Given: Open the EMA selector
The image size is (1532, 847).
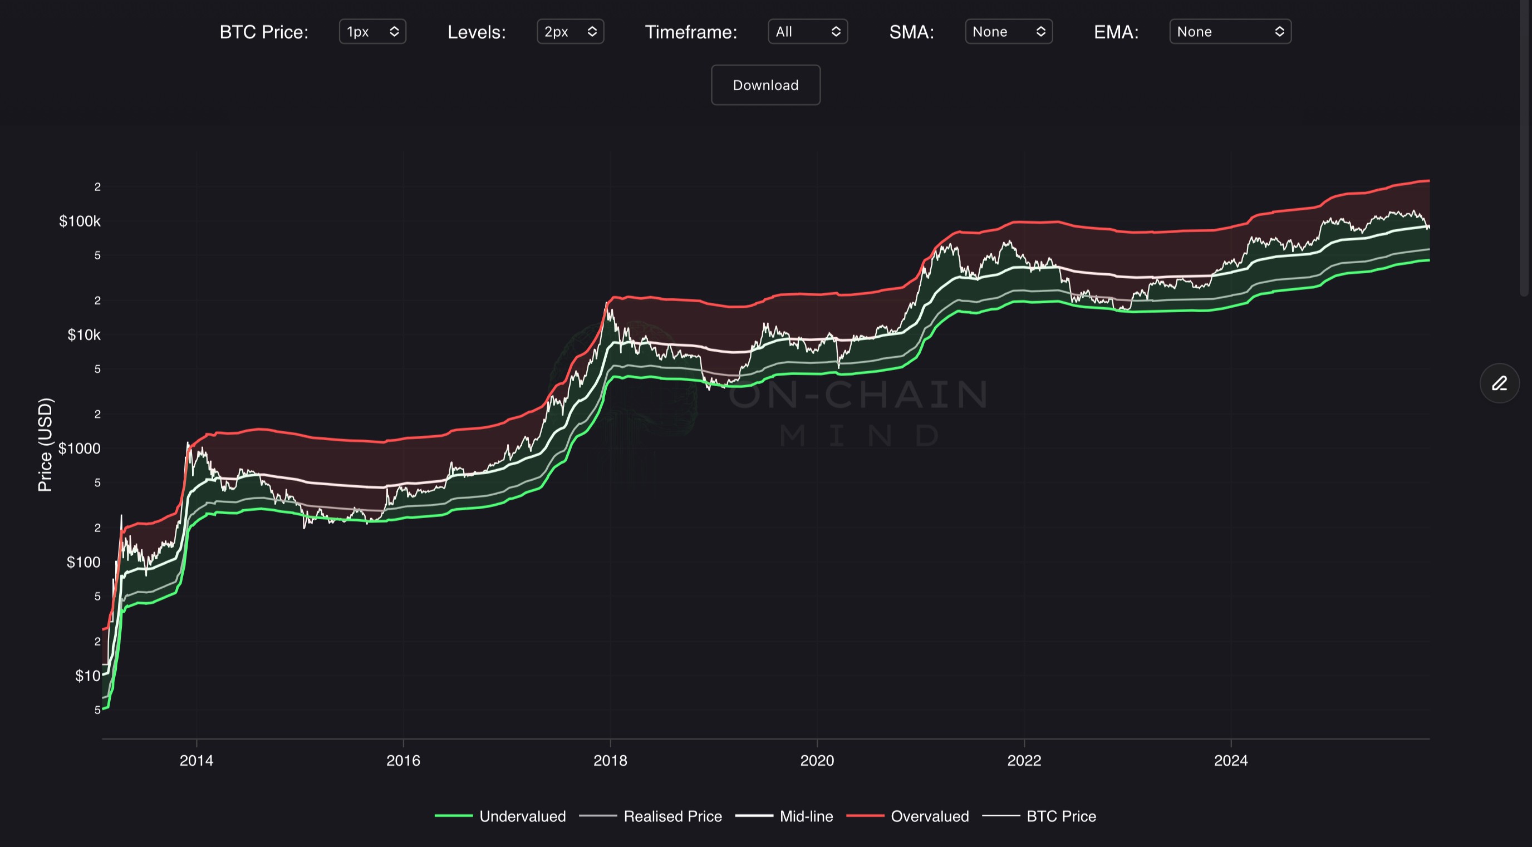Looking at the screenshot, I should (1229, 32).
